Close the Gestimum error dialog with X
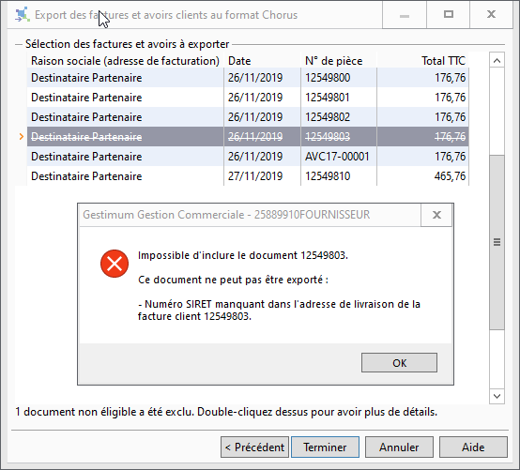This screenshot has height=470, width=520. [x=436, y=215]
